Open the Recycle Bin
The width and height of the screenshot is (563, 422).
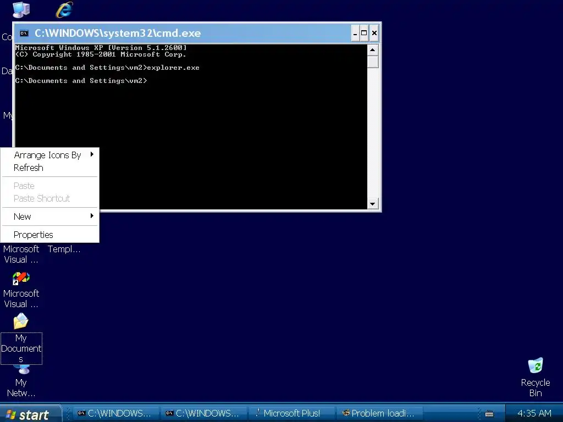536,377
